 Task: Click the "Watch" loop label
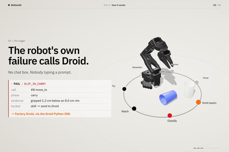coord(125,112)
